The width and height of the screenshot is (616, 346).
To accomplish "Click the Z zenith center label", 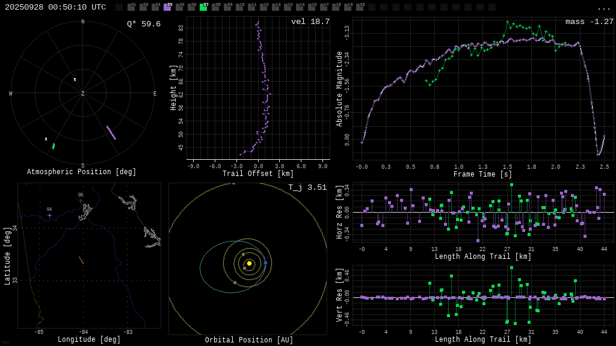I will coord(82,94).
